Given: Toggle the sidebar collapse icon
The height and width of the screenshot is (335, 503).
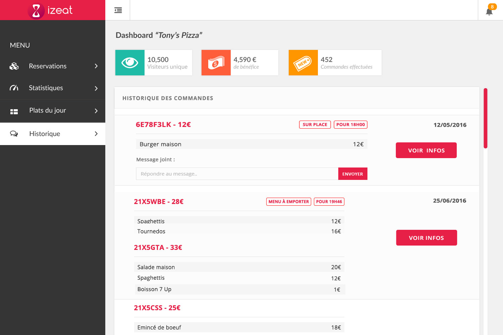Looking at the screenshot, I should [118, 10].
